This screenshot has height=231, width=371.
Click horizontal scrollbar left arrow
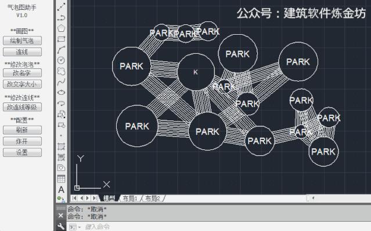click(x=313, y=198)
